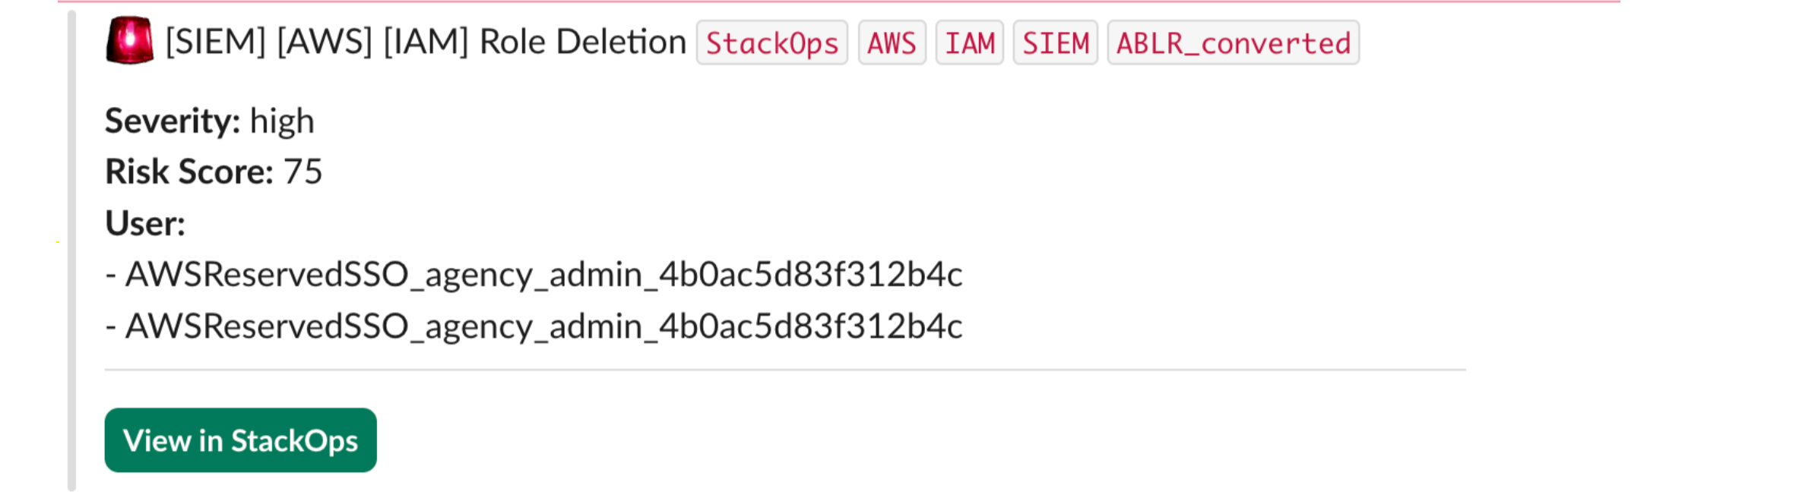Click the View in StackOps button
Viewport: 1815px width, 504px height.
point(240,439)
